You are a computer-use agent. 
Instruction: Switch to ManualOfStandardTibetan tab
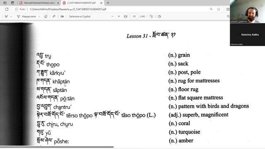pyautogui.click(x=39, y=3)
